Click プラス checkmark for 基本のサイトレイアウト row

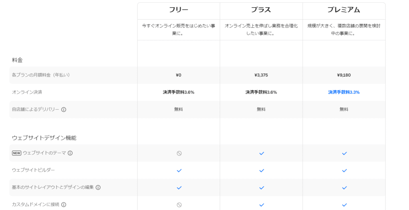(262, 188)
